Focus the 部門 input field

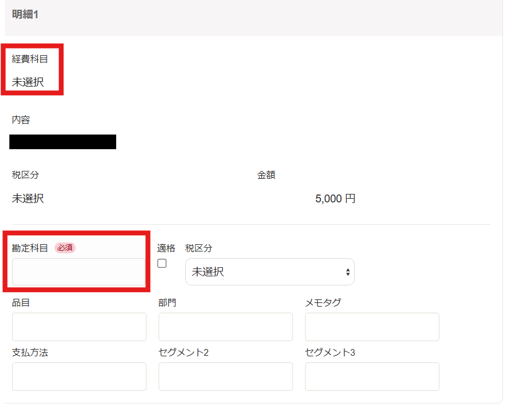pyautogui.click(x=225, y=327)
